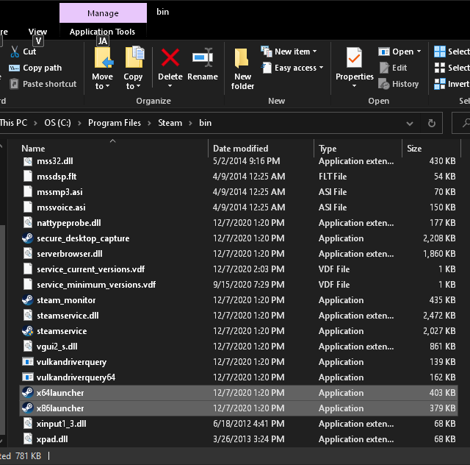Click the Cut scissors icon

(15, 52)
